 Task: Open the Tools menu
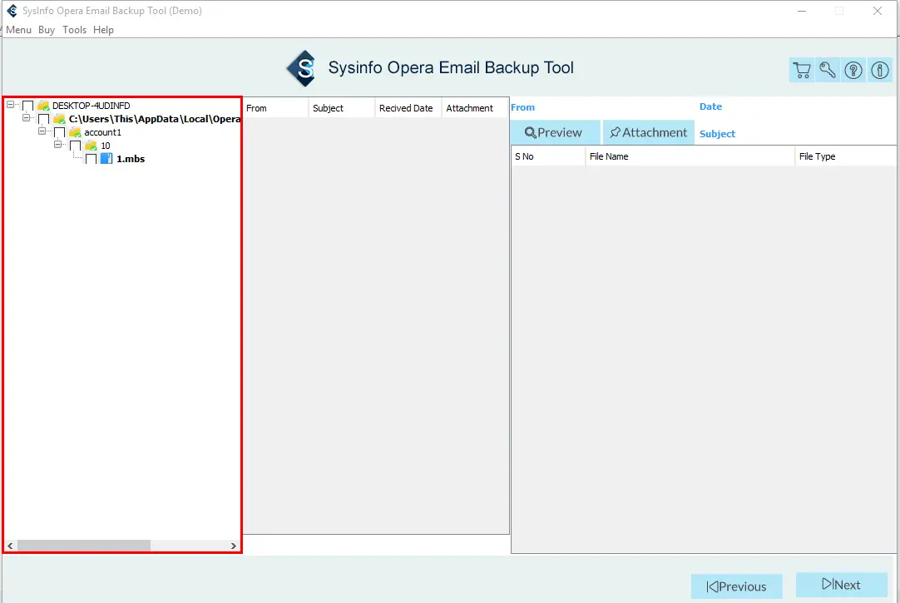click(75, 30)
